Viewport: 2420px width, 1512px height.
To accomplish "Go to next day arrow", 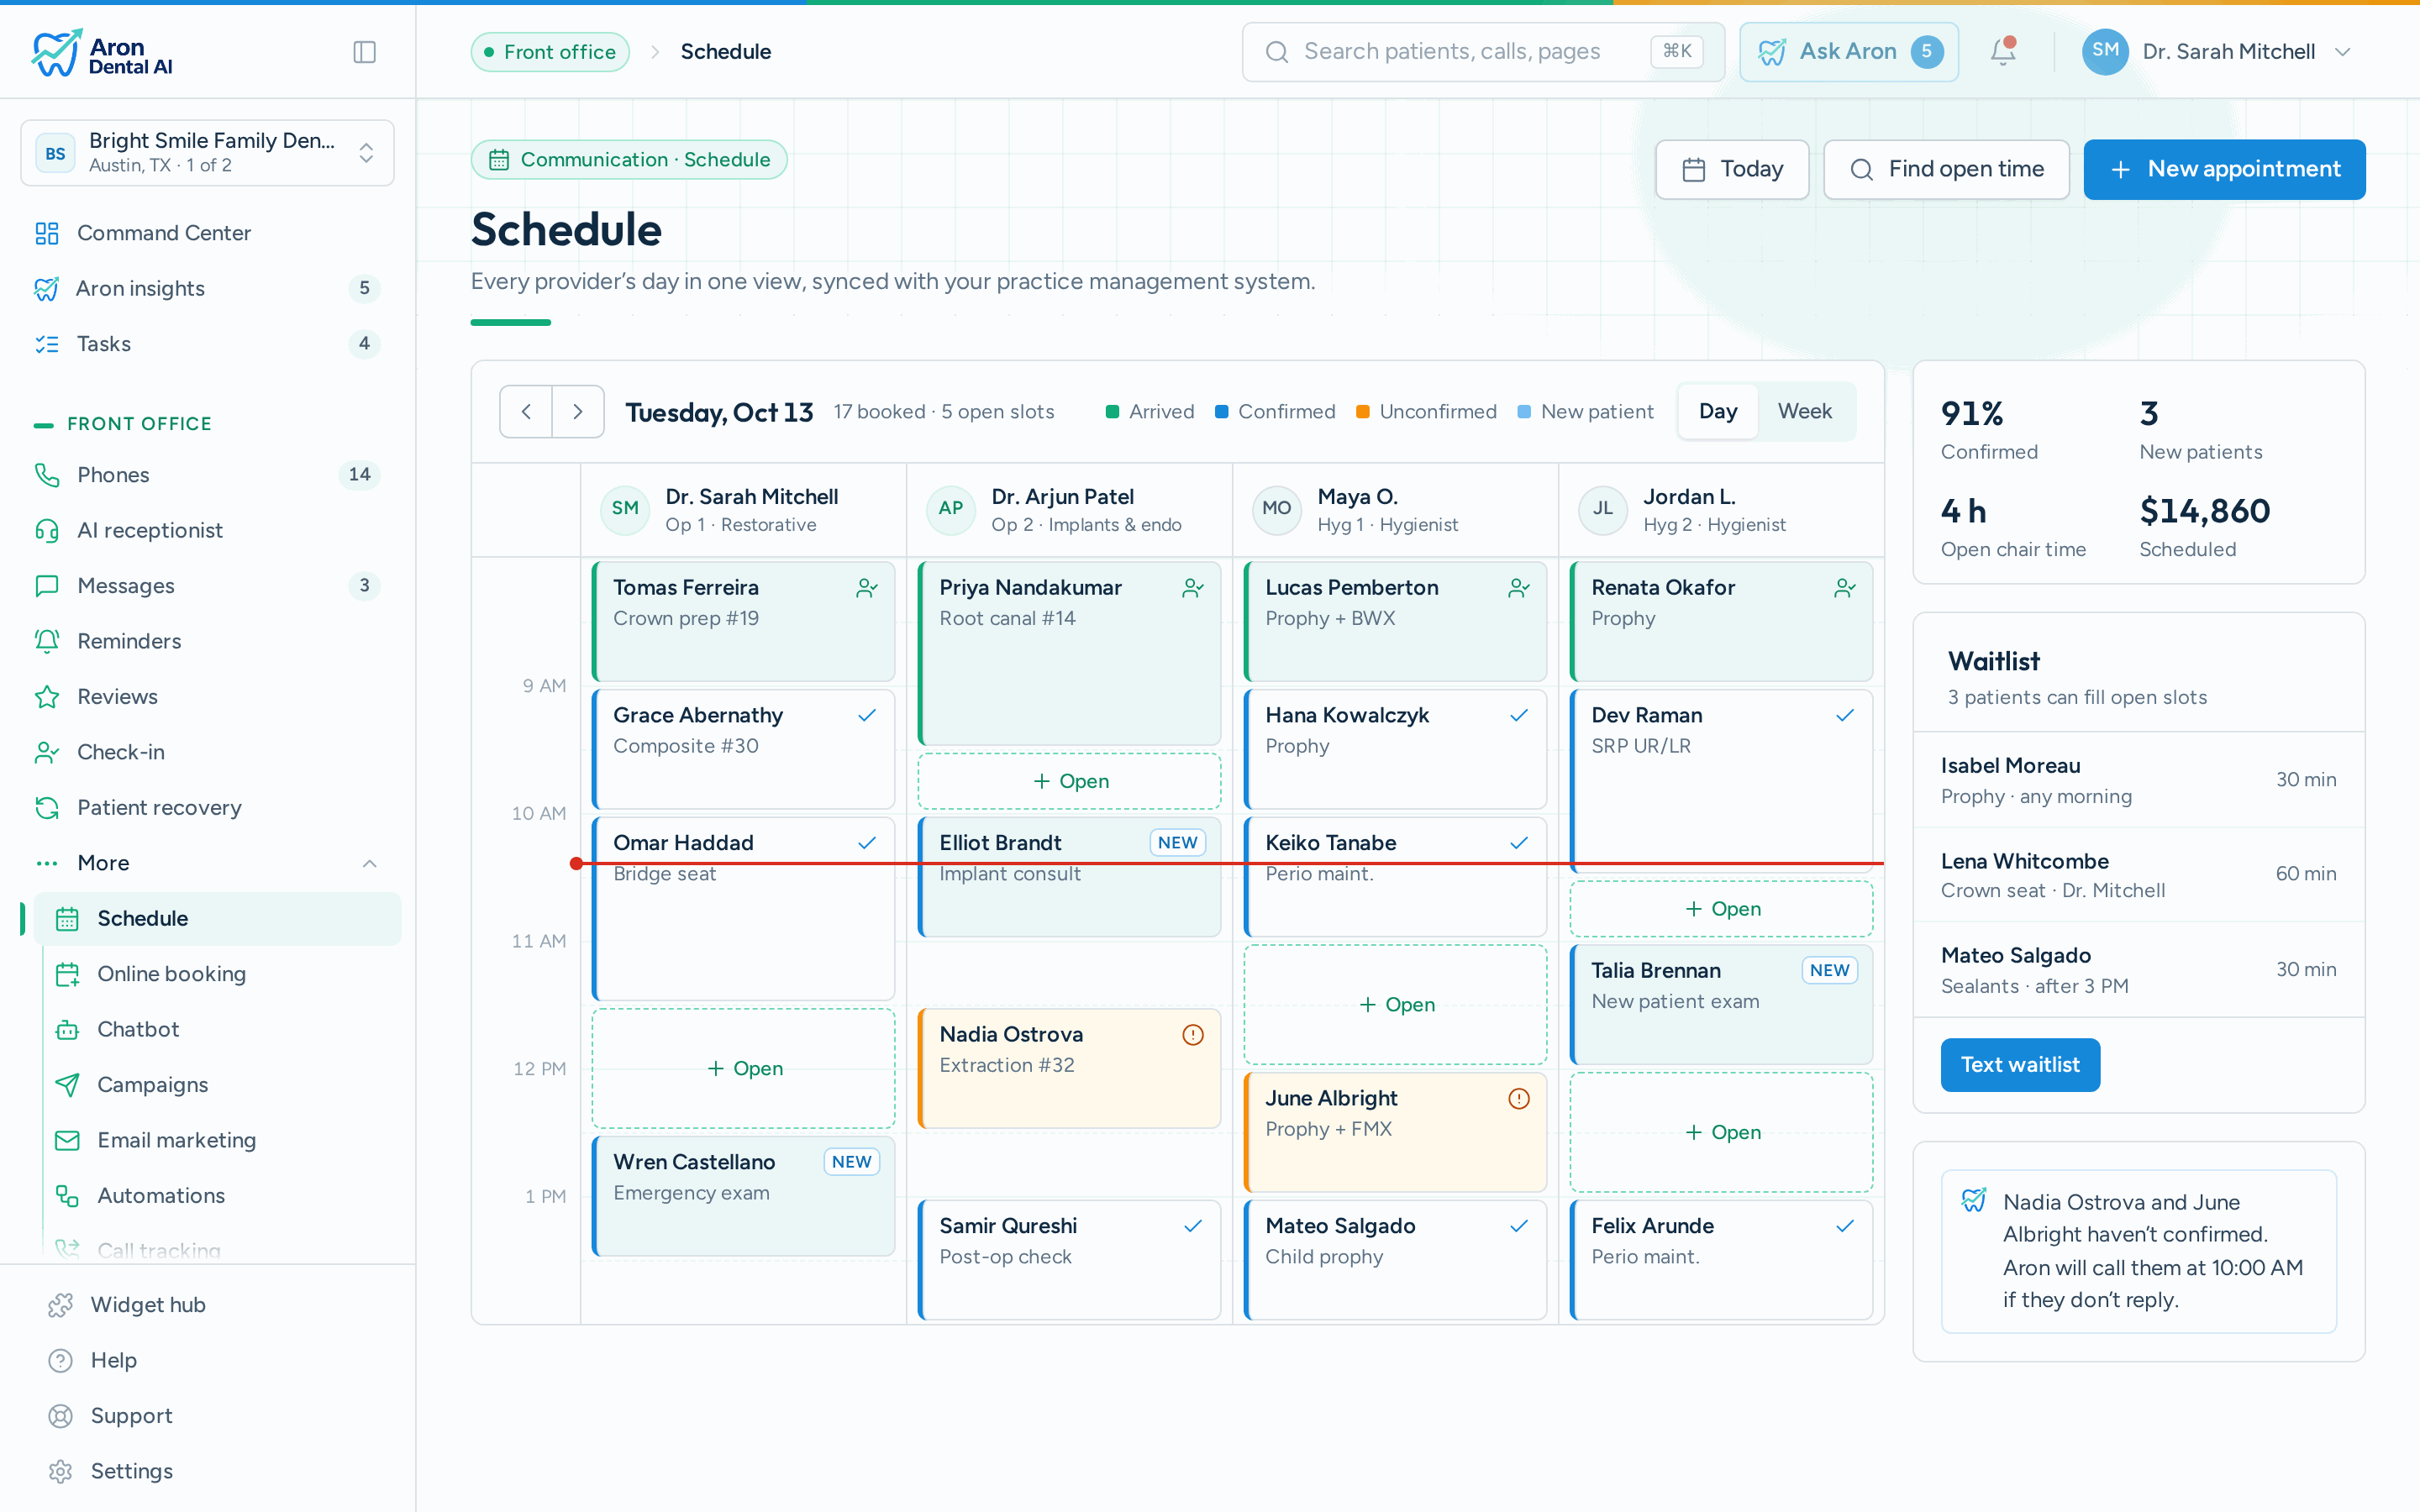I will point(578,412).
